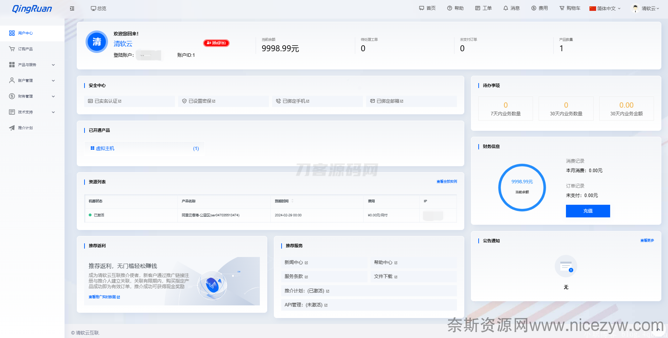Click the 技术支持 document icon
The width and height of the screenshot is (668, 338).
[x=12, y=112]
